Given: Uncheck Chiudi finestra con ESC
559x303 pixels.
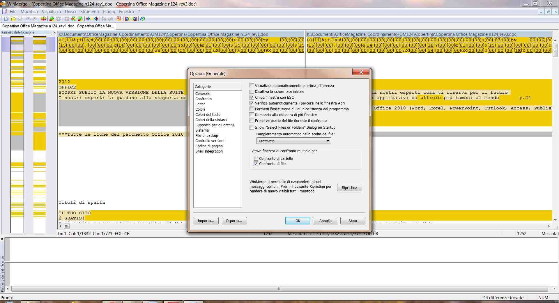Looking at the screenshot, I should tap(252, 98).
